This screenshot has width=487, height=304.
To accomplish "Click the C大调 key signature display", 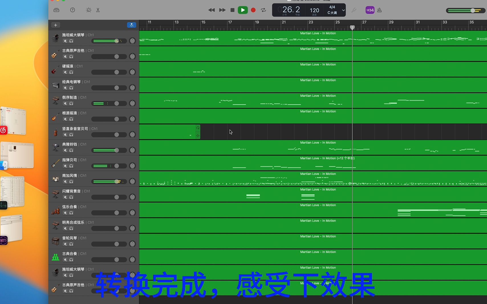I will point(332,13).
